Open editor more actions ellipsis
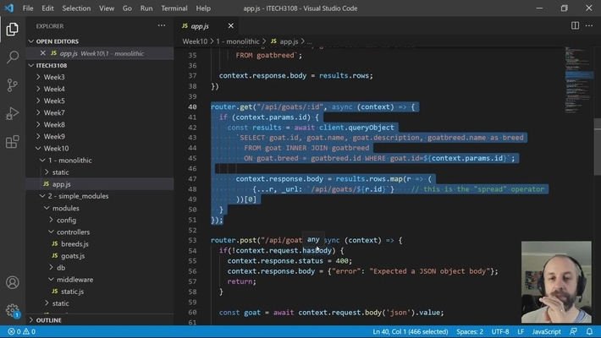601x338 pixels. pos(589,25)
